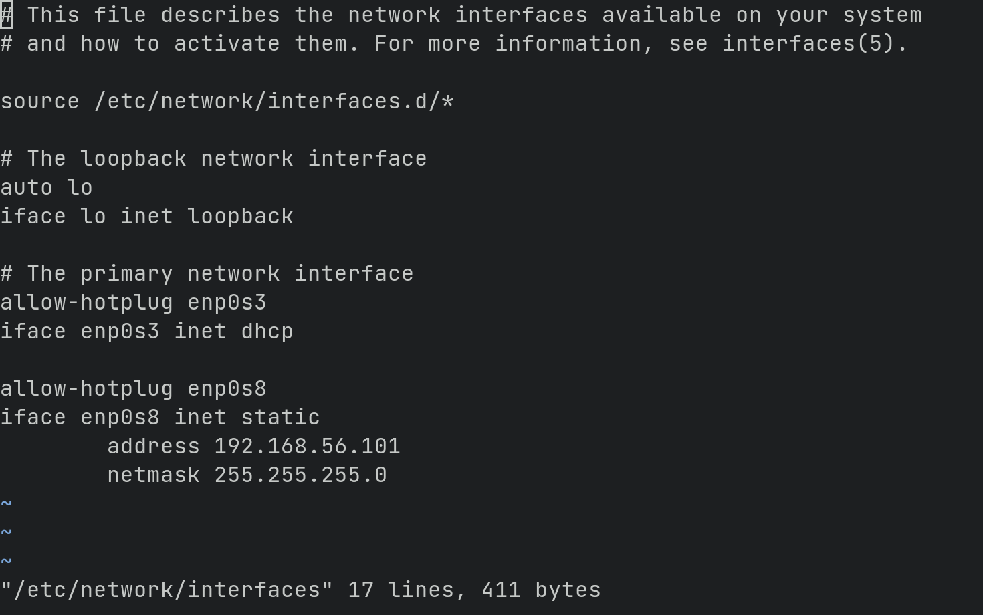The width and height of the screenshot is (983, 615).
Task: Click '17 lines, 411 bytes' in status line
Action: 475,590
